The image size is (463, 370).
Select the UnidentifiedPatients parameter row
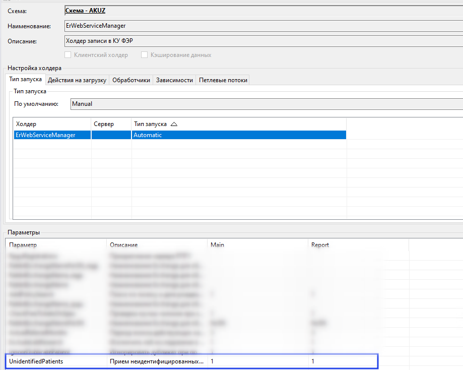(191, 361)
